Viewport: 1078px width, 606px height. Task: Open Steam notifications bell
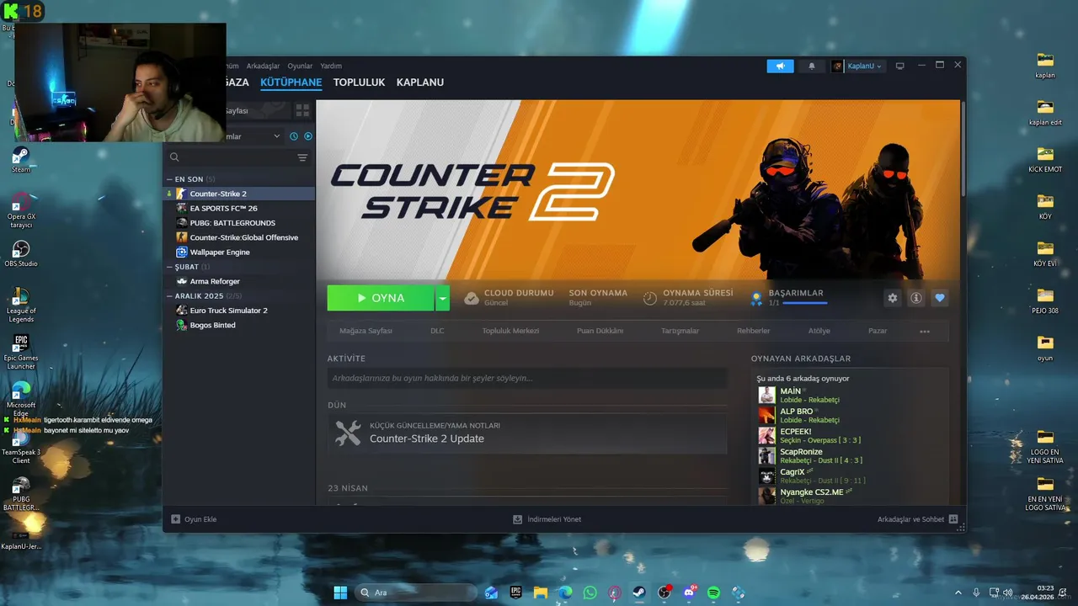[x=812, y=66]
